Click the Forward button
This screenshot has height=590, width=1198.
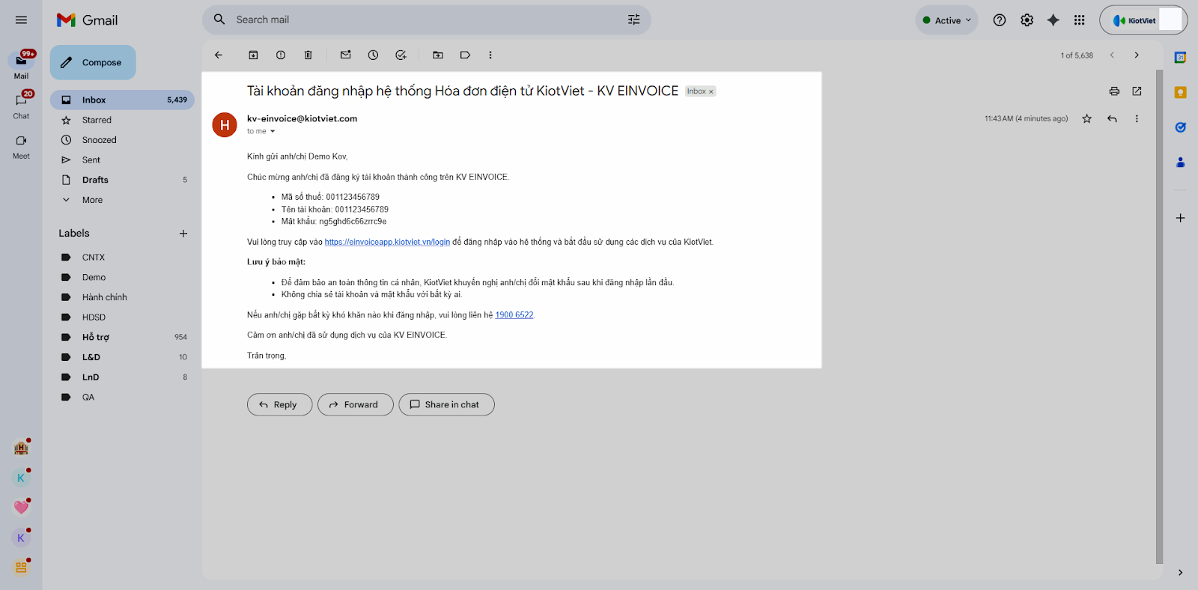point(356,404)
